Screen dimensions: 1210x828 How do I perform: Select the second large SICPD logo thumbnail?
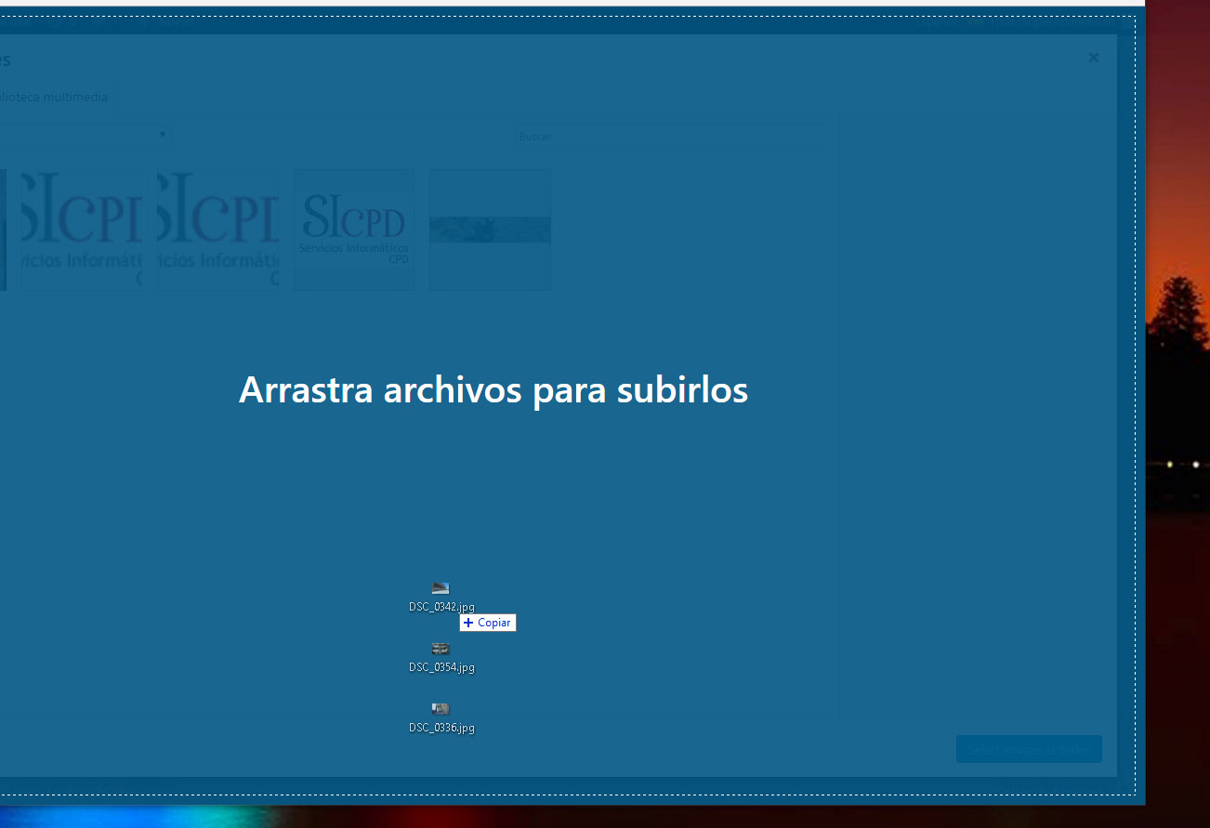tap(218, 230)
